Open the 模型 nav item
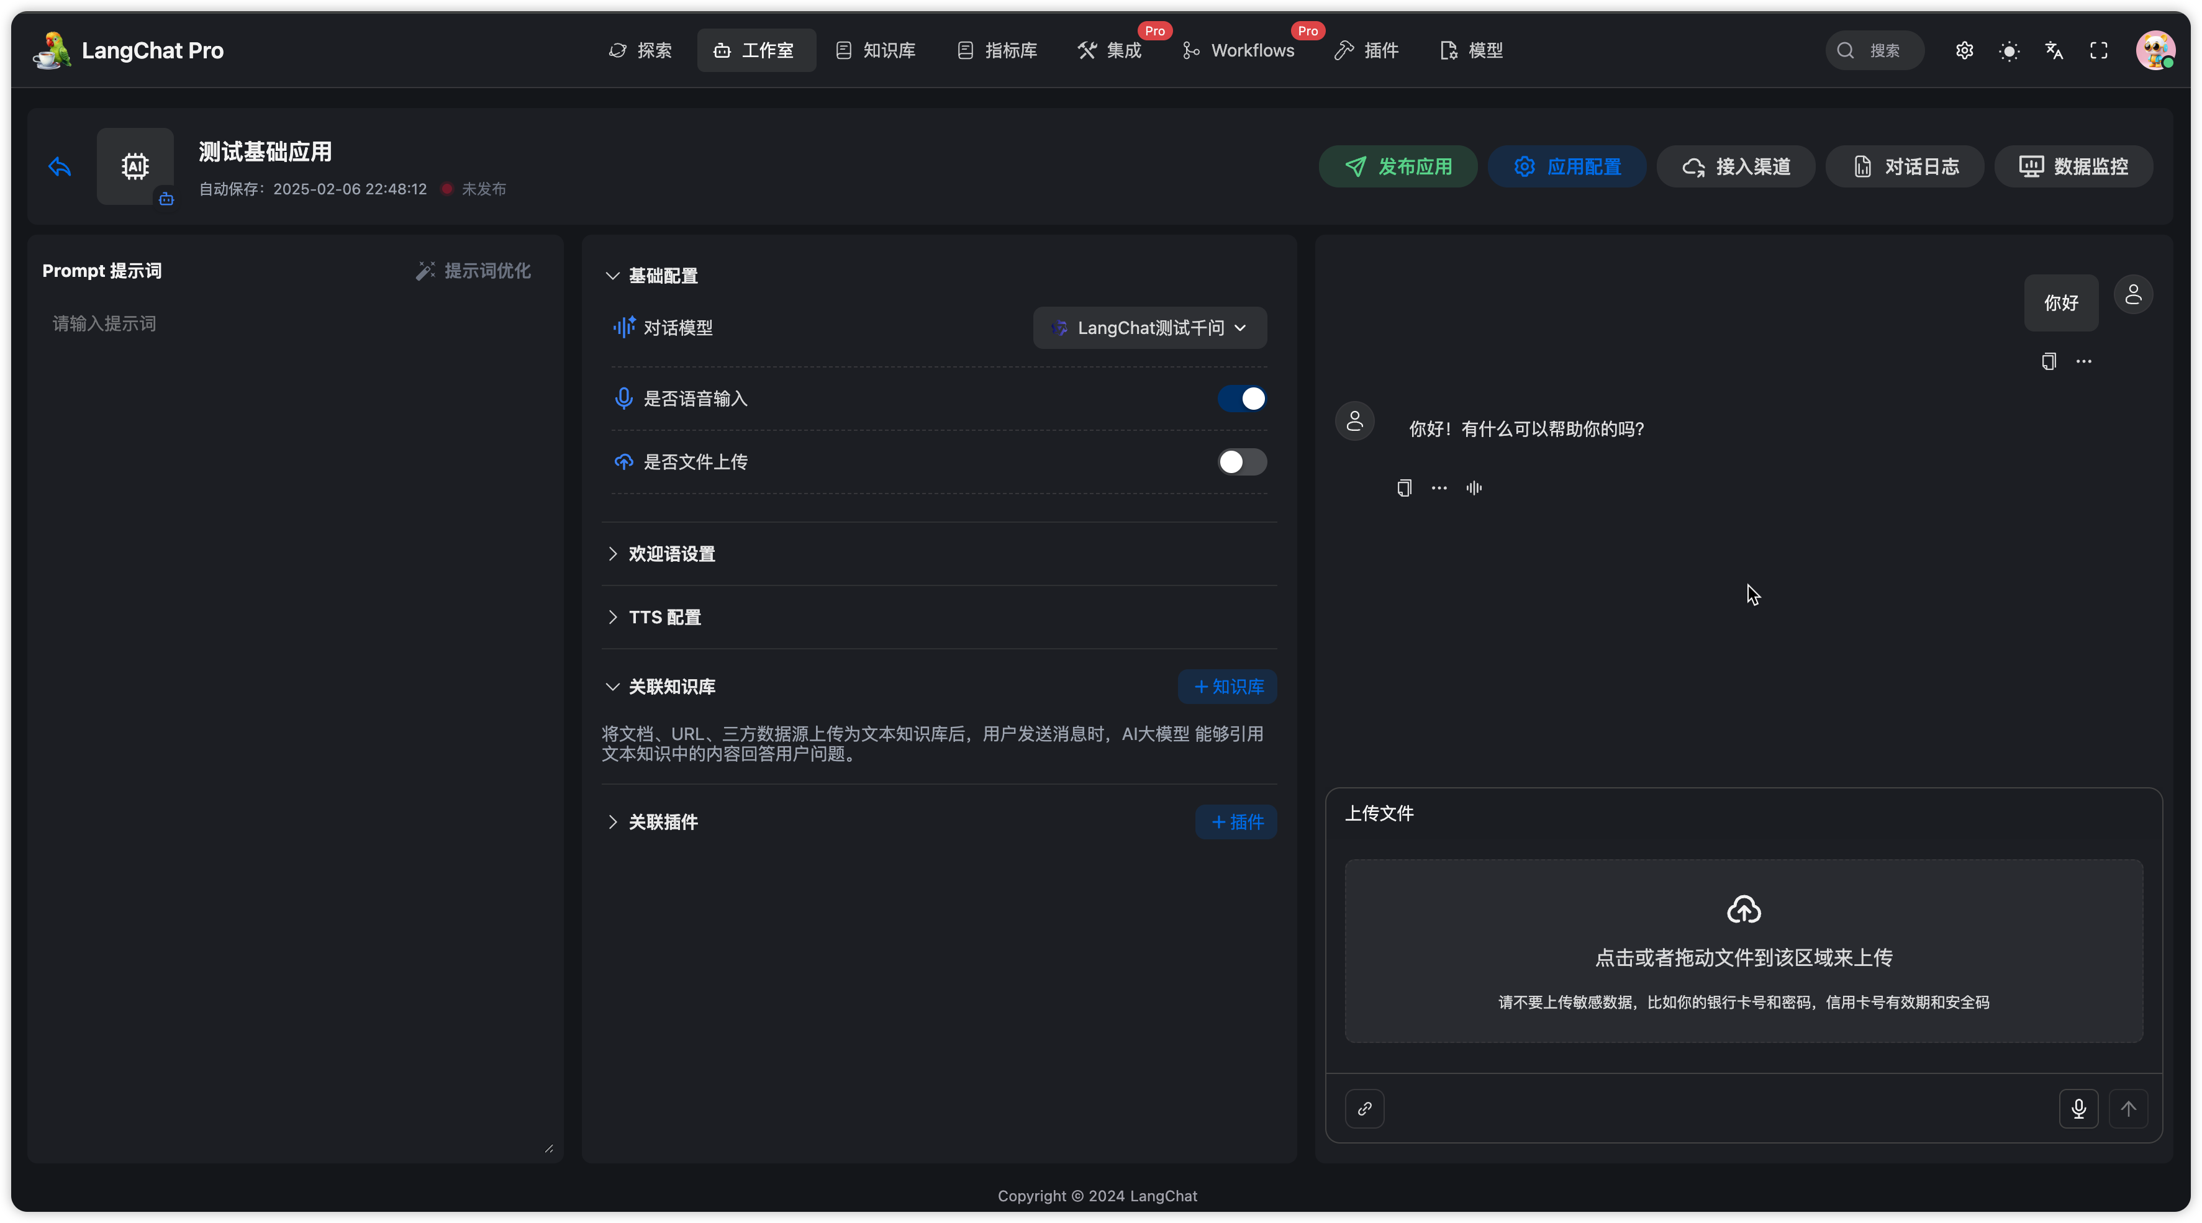The height and width of the screenshot is (1223, 2202). [1471, 50]
